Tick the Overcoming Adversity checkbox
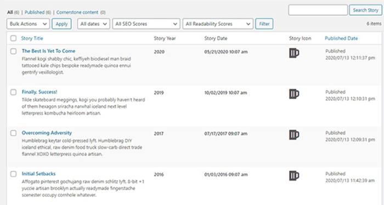This screenshot has height=205, width=384. click(14, 133)
